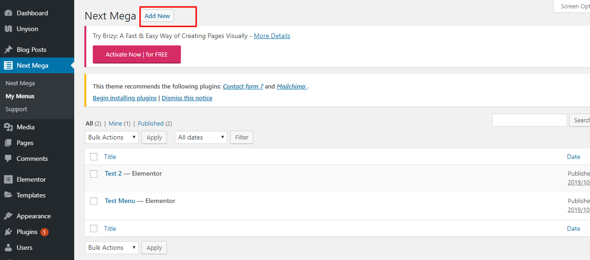
Task: Open Pages menu label
Action: point(25,143)
